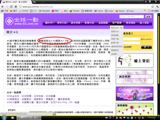Viewport: 160px width, 120px height.
Task: Focus the @G1.com.tw username field
Action: point(132,39)
